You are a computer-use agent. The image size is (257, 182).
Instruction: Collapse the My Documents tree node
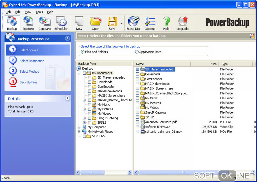79,73
